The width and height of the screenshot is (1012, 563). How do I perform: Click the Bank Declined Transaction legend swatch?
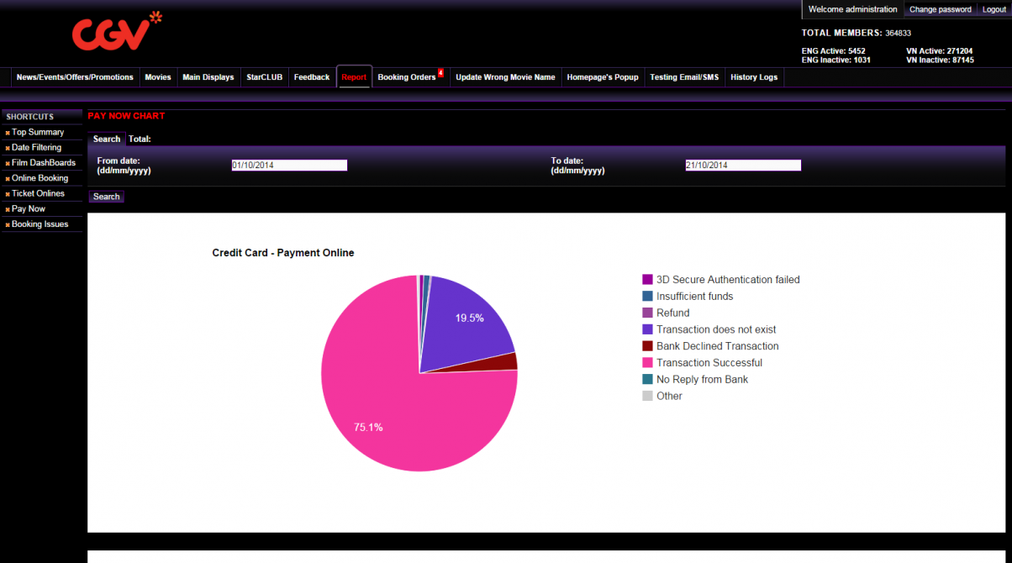coord(647,346)
